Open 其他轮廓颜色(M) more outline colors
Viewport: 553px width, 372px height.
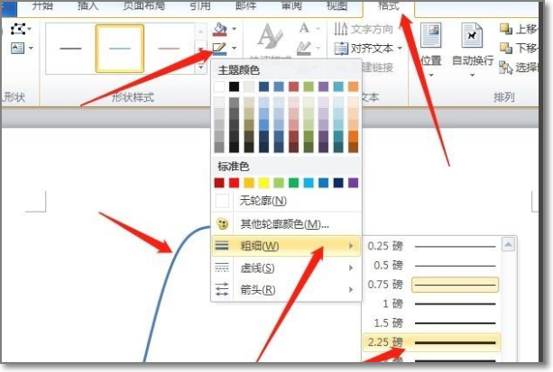click(286, 224)
